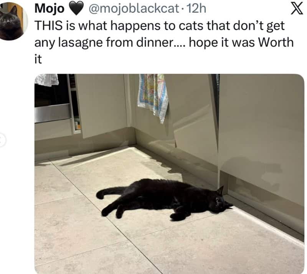Click the cat's head near the cabinet
Viewport: 307px width, 274px height.
tap(222, 202)
